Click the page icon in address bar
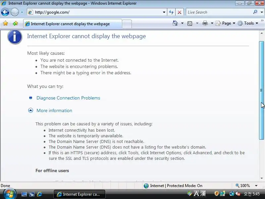This screenshot has height=199, width=265. [30, 12]
